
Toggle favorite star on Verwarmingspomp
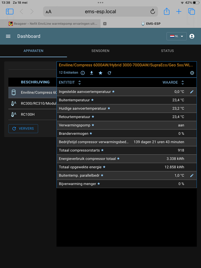click(93, 125)
